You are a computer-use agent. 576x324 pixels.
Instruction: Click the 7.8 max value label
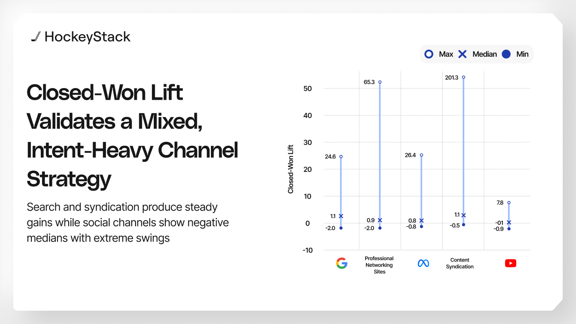click(x=500, y=203)
